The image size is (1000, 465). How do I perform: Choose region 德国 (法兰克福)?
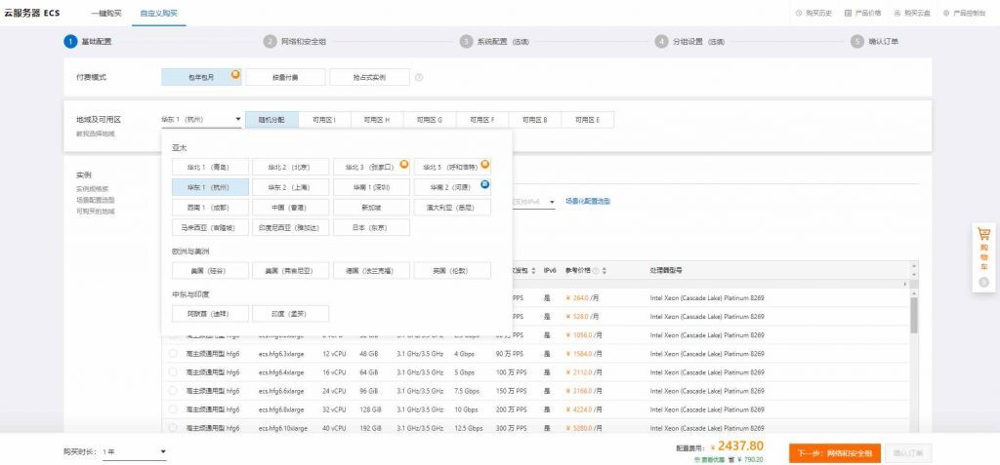click(371, 271)
